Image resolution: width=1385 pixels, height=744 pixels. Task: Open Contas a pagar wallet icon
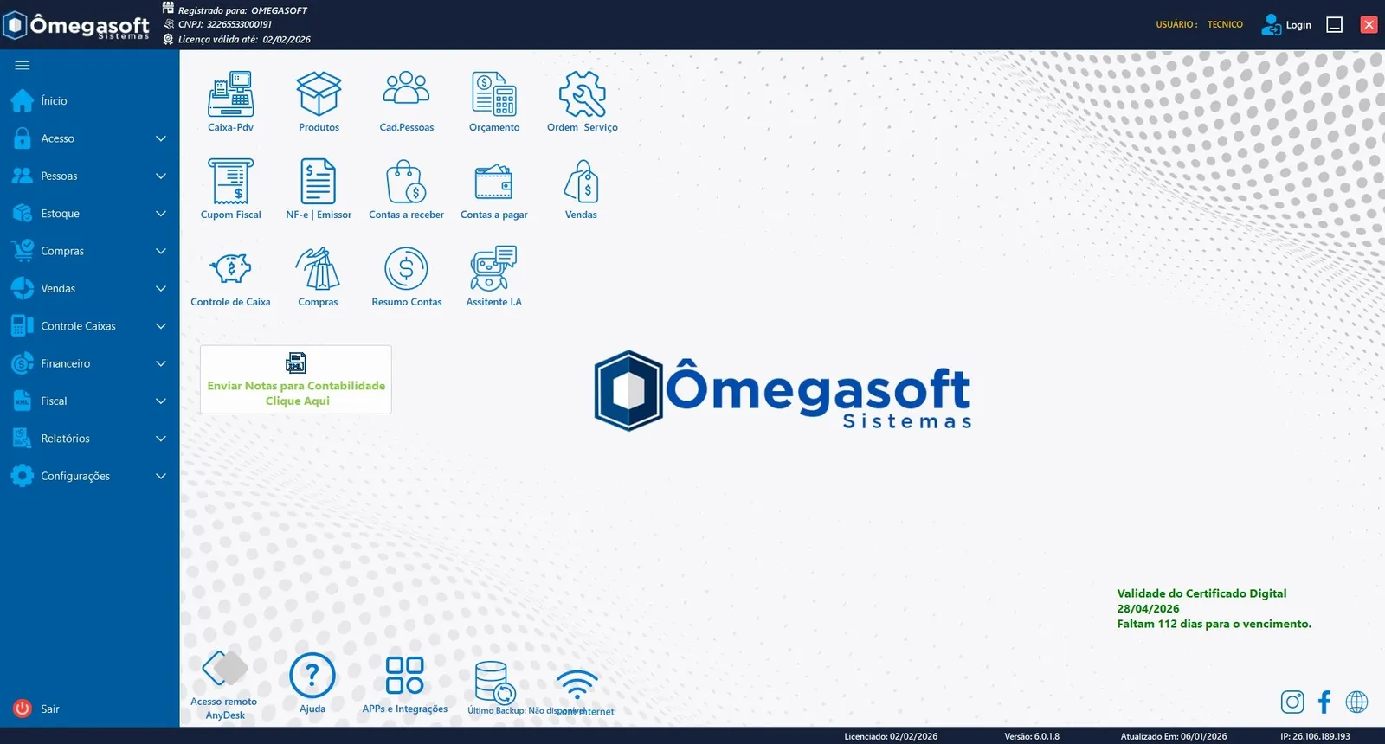493,183
